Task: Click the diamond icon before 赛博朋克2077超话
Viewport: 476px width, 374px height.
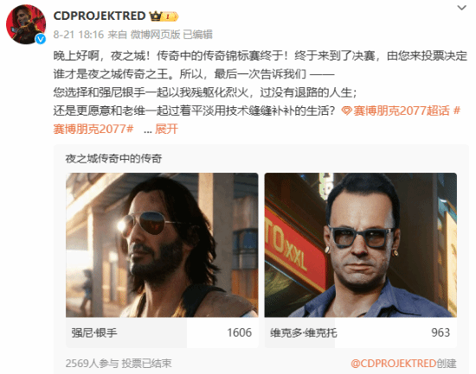Action: [x=346, y=111]
